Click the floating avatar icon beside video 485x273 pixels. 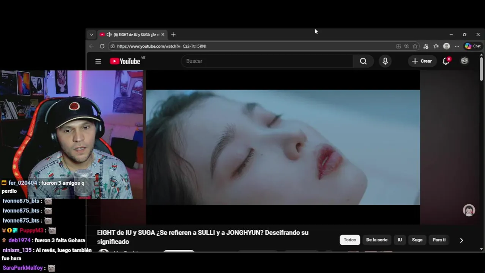pos(469,210)
